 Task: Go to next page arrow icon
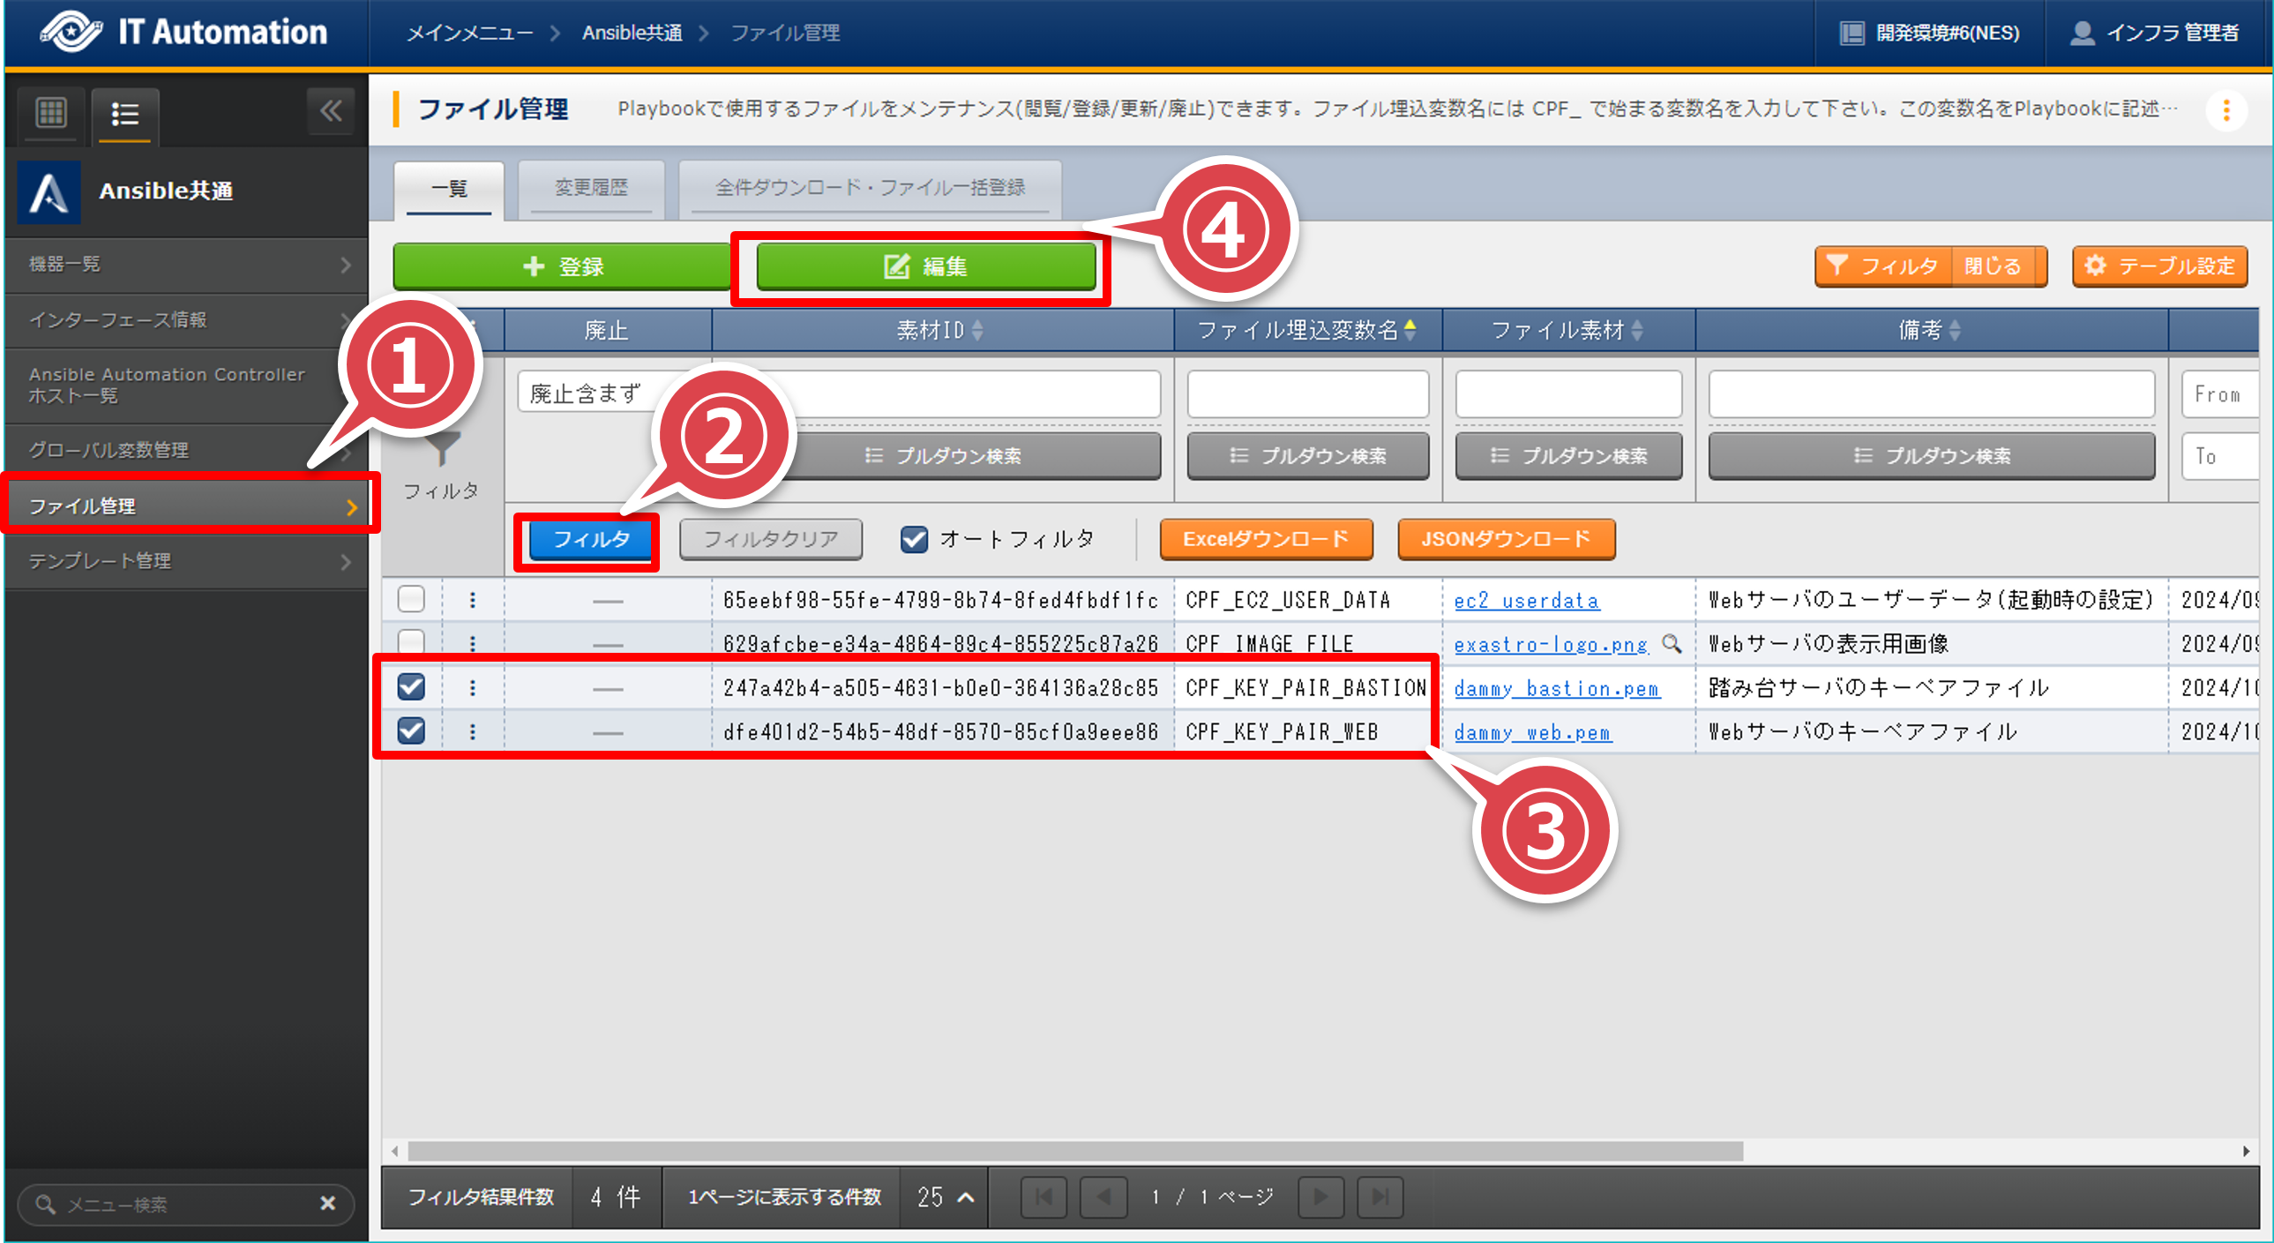(x=1320, y=1197)
